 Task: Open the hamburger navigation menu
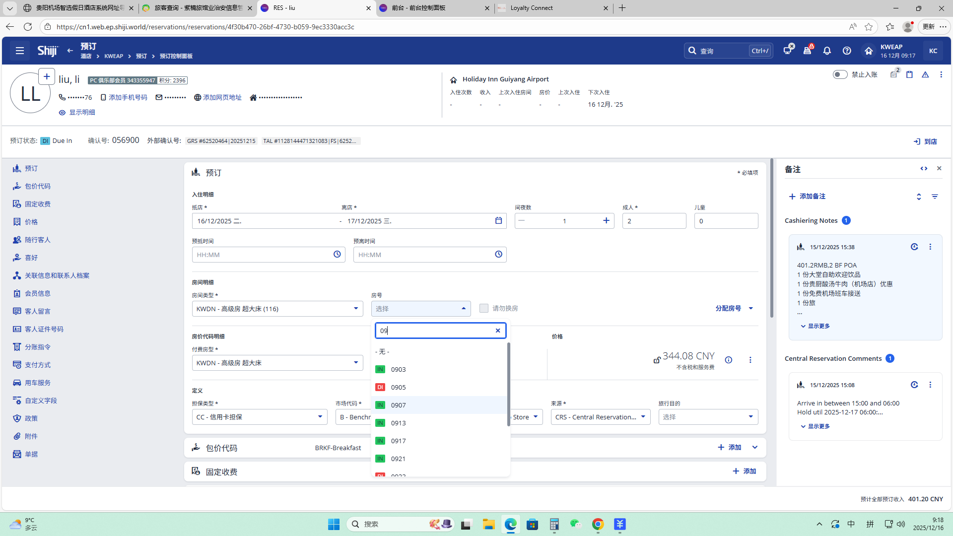(x=20, y=51)
